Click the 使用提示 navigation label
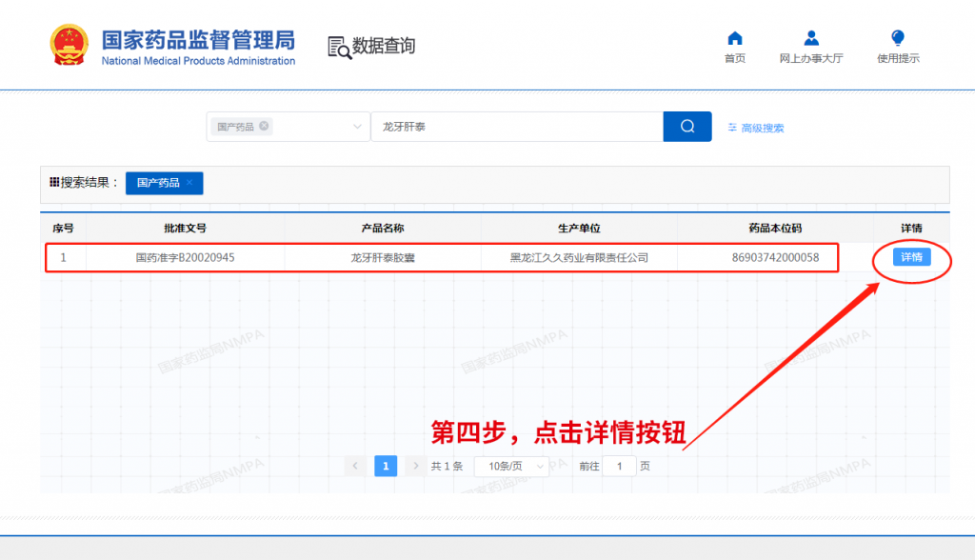Screen dimensions: 975x560 [898, 58]
